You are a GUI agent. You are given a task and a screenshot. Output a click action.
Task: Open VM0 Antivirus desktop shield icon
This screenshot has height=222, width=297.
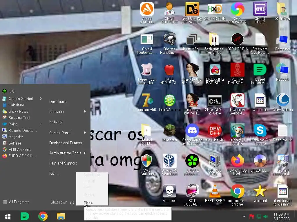(x=147, y=165)
